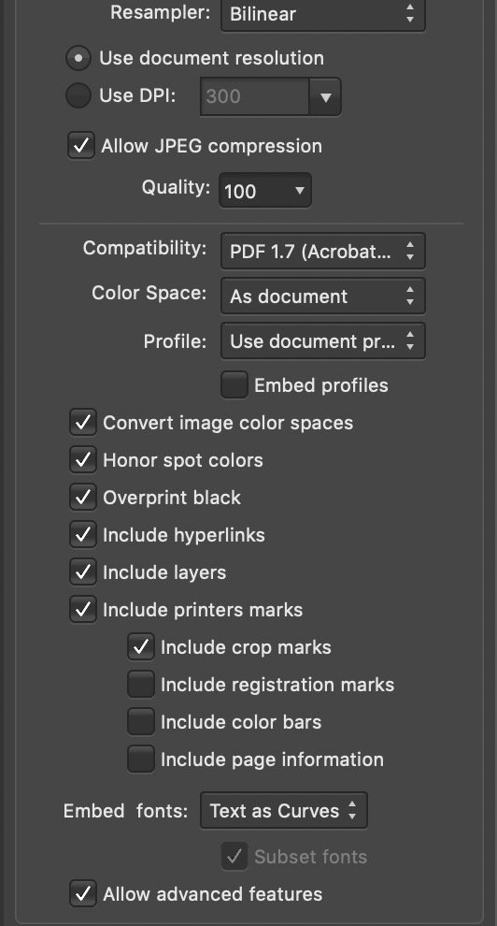Enable the Embed profiles checkbox
The height and width of the screenshot is (926, 497).
coord(234,385)
